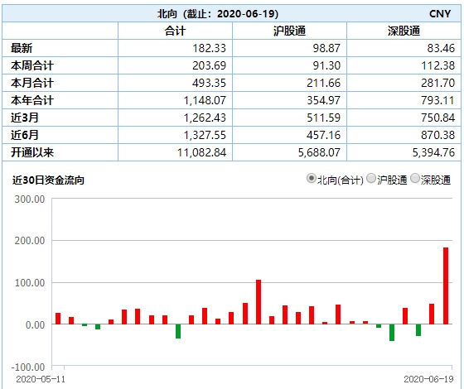
Task: Click the value 1,327.55
Action: pos(205,136)
